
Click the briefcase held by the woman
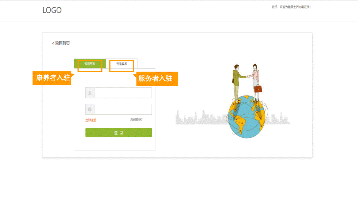pos(258,88)
